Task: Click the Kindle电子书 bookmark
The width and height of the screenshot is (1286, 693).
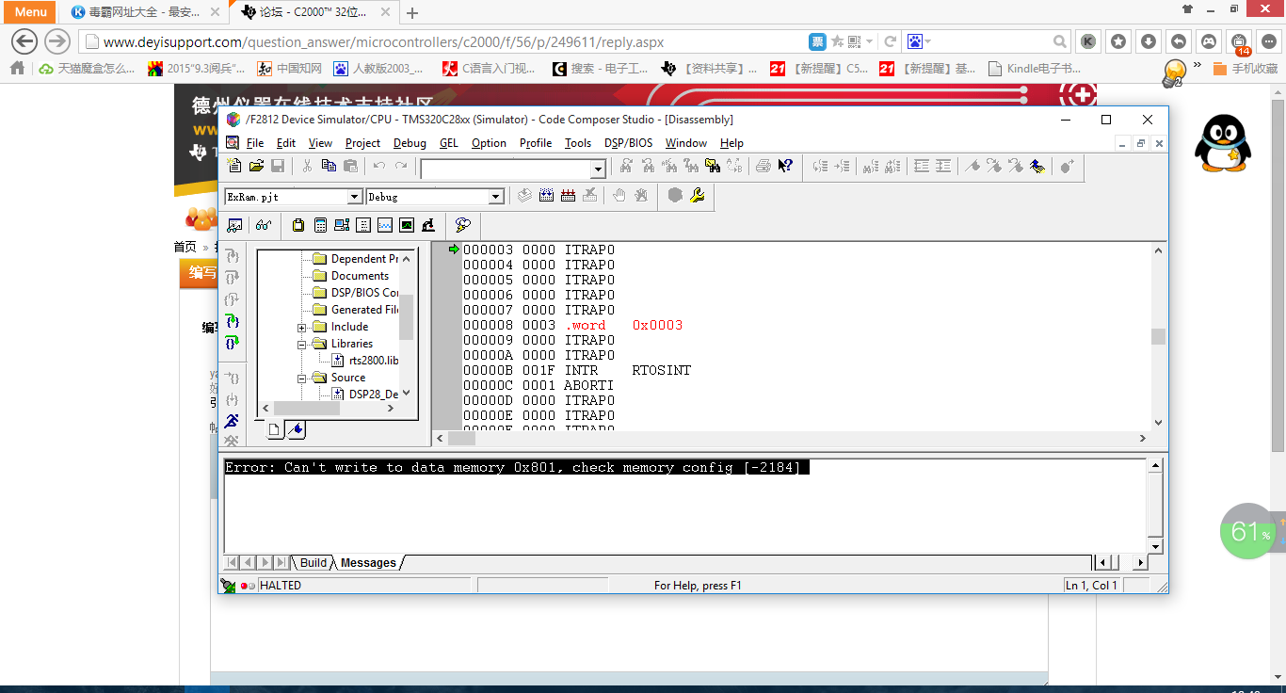Action: point(1035,69)
